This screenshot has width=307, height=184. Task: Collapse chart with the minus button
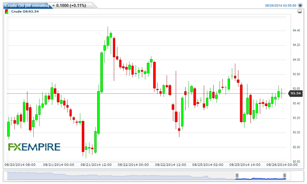299,11
